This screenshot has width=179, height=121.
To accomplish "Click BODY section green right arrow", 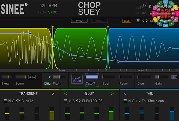I will tap(112, 94).
